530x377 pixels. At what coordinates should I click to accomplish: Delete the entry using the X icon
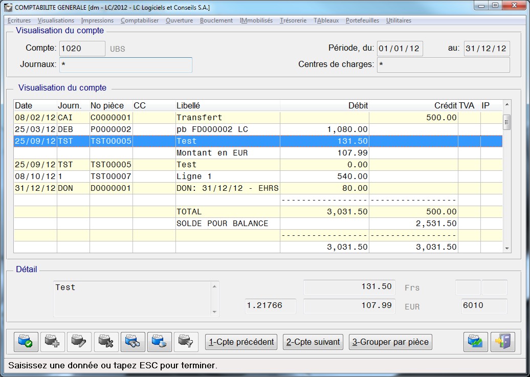tap(106, 342)
